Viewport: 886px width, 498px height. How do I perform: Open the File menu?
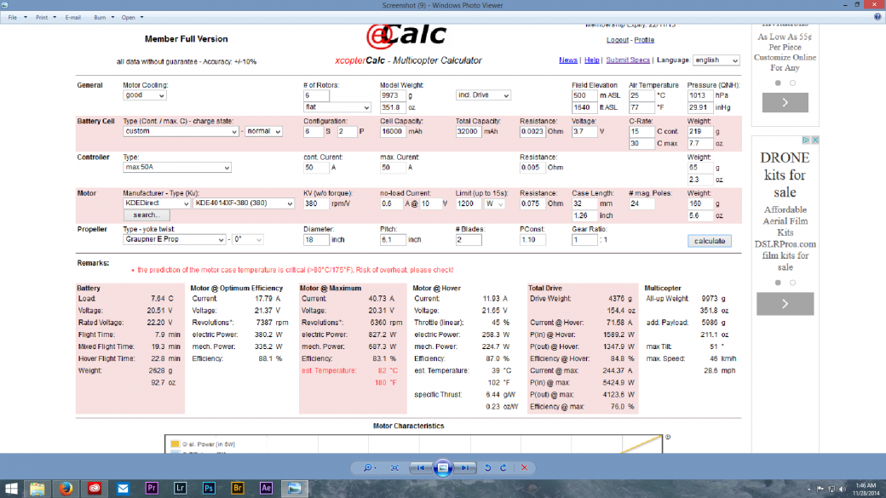17,18
